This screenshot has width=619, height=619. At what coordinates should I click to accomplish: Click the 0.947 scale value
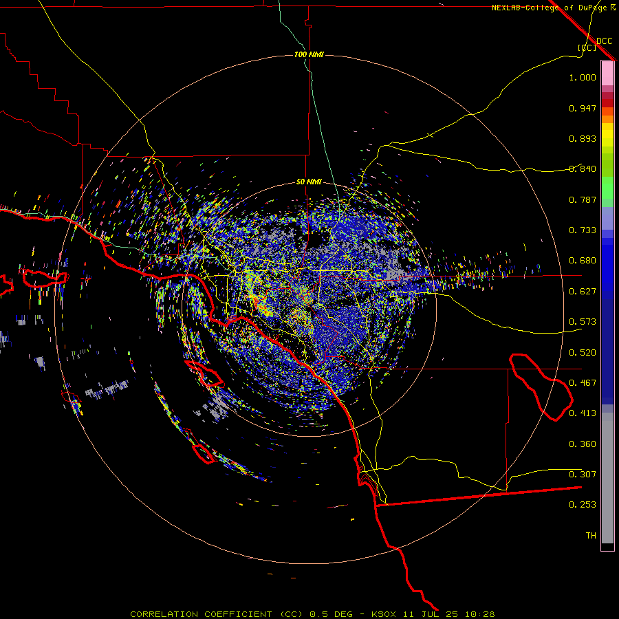(583, 108)
